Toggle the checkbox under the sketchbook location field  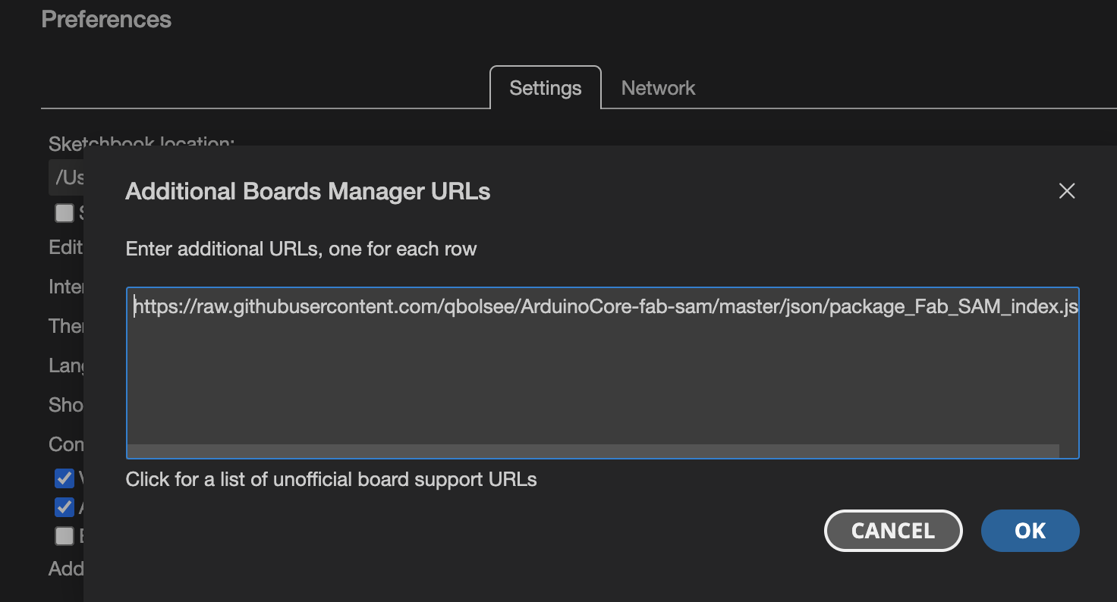(x=65, y=212)
